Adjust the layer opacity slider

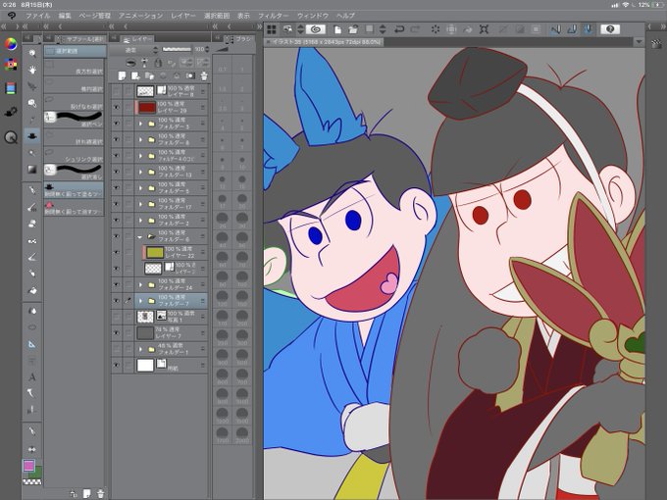pyautogui.click(x=177, y=49)
